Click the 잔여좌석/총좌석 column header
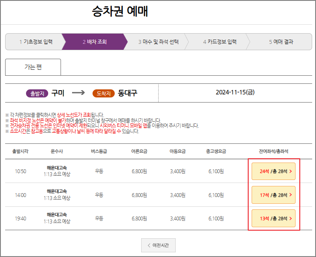 [x=273, y=151]
